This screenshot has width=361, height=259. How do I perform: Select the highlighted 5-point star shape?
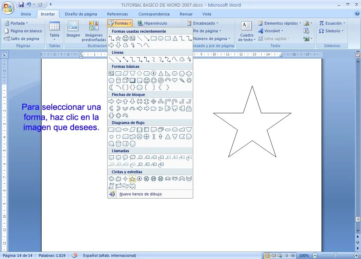[x=133, y=179]
